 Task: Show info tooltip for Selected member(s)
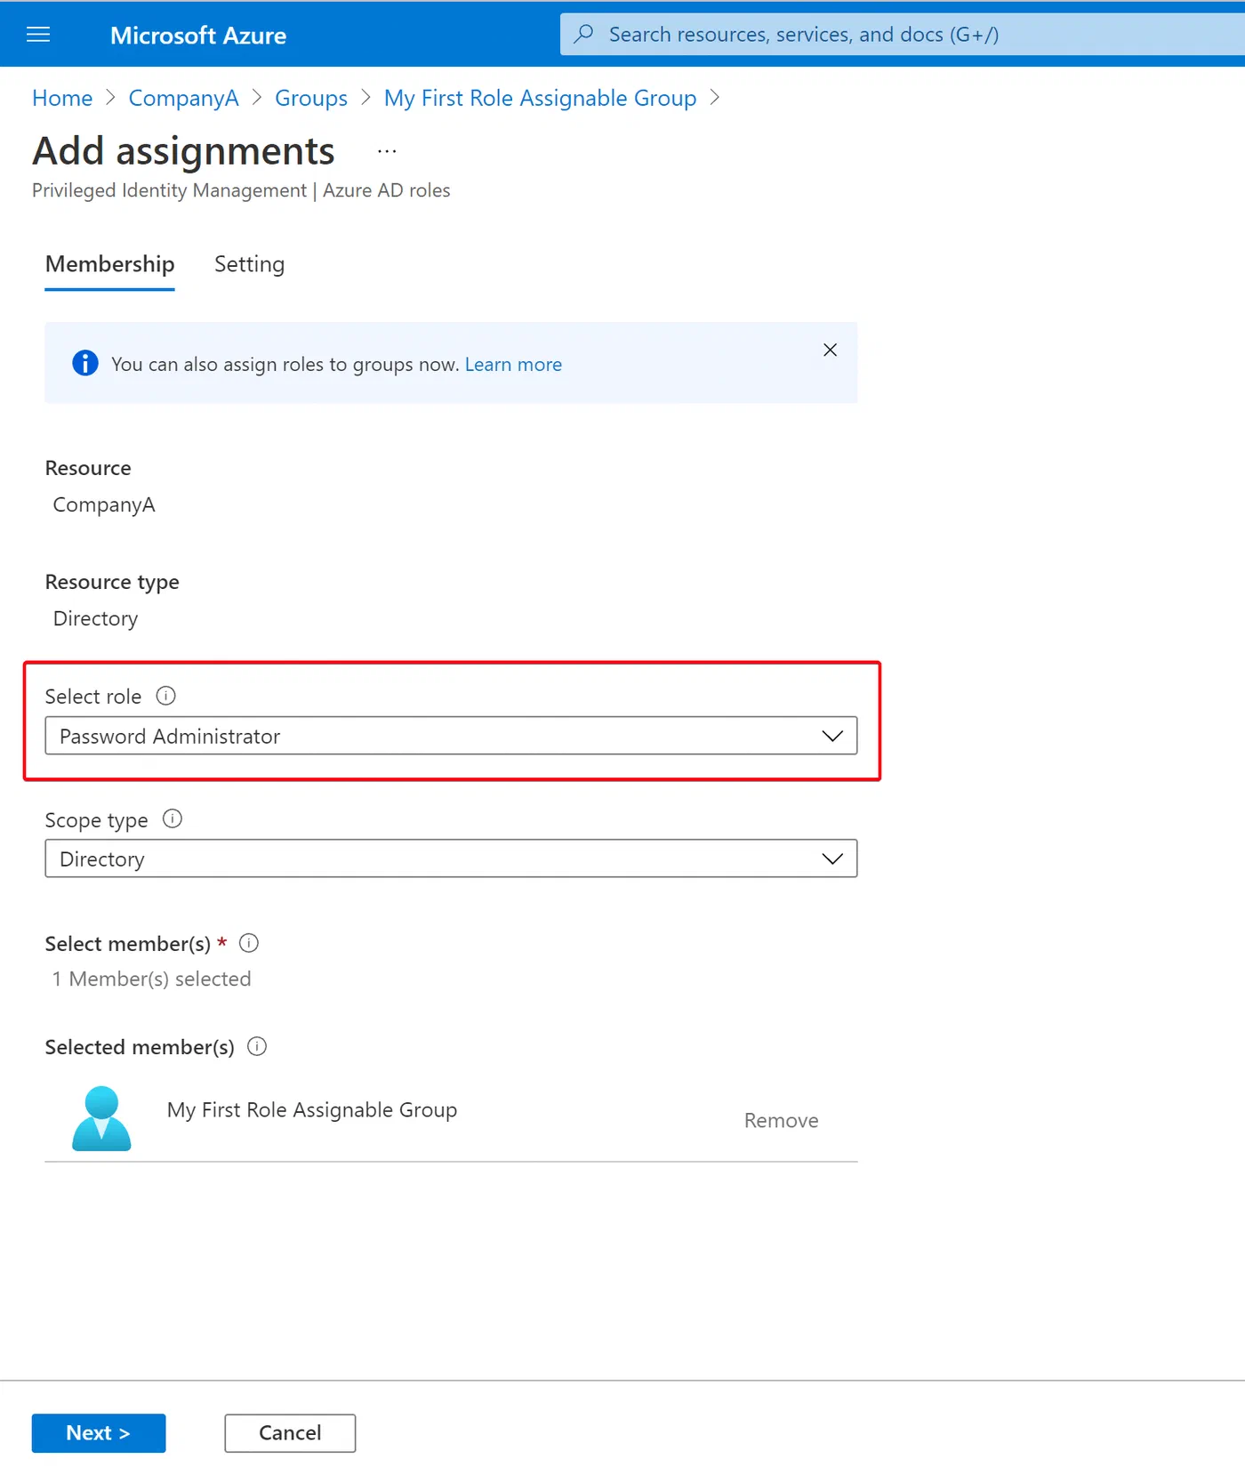(257, 1046)
